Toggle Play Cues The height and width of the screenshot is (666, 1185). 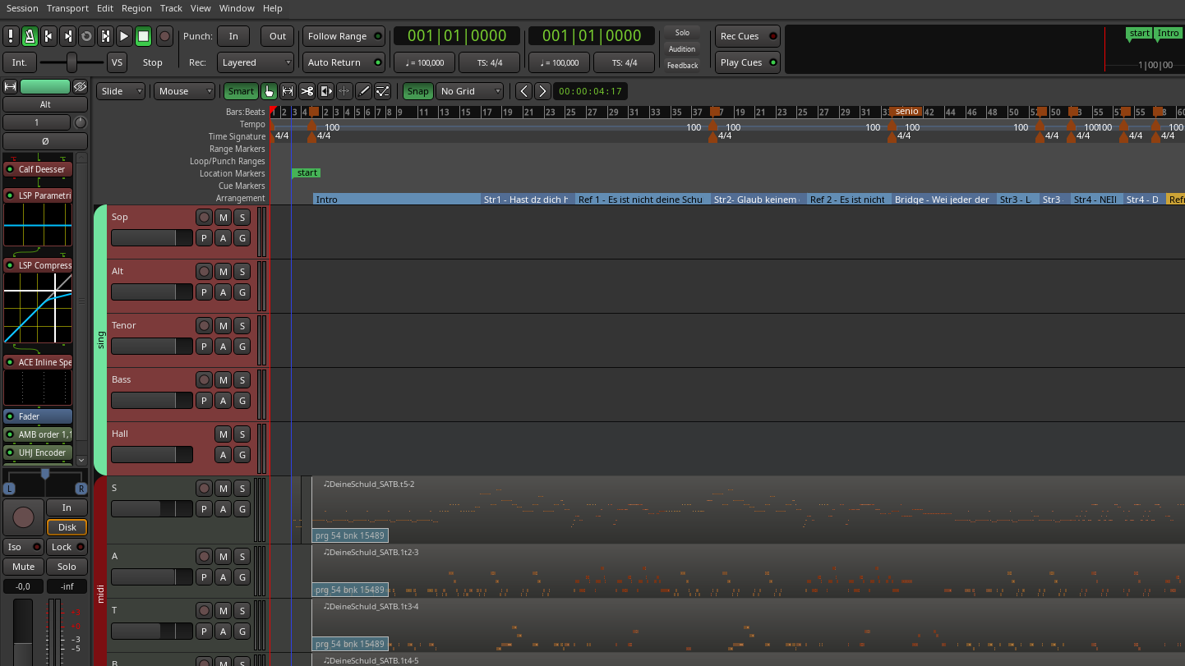748,62
